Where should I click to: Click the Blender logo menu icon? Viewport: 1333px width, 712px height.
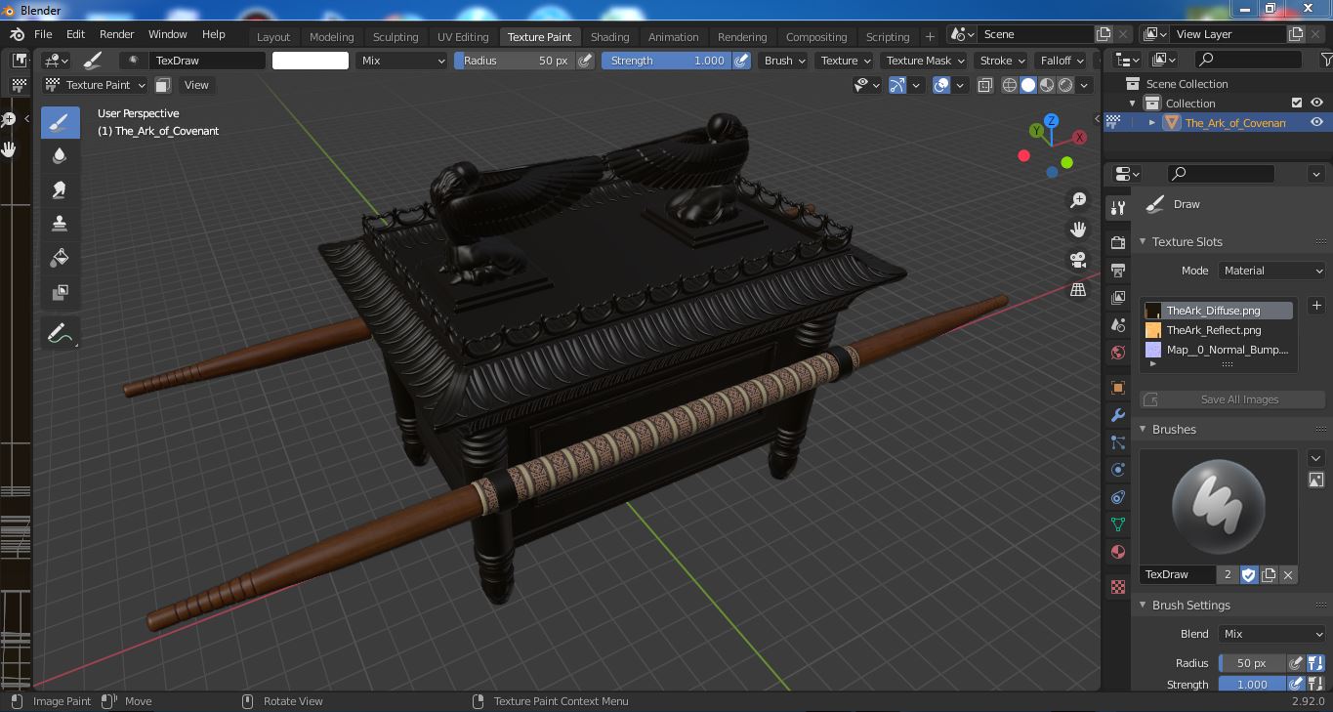[17, 34]
